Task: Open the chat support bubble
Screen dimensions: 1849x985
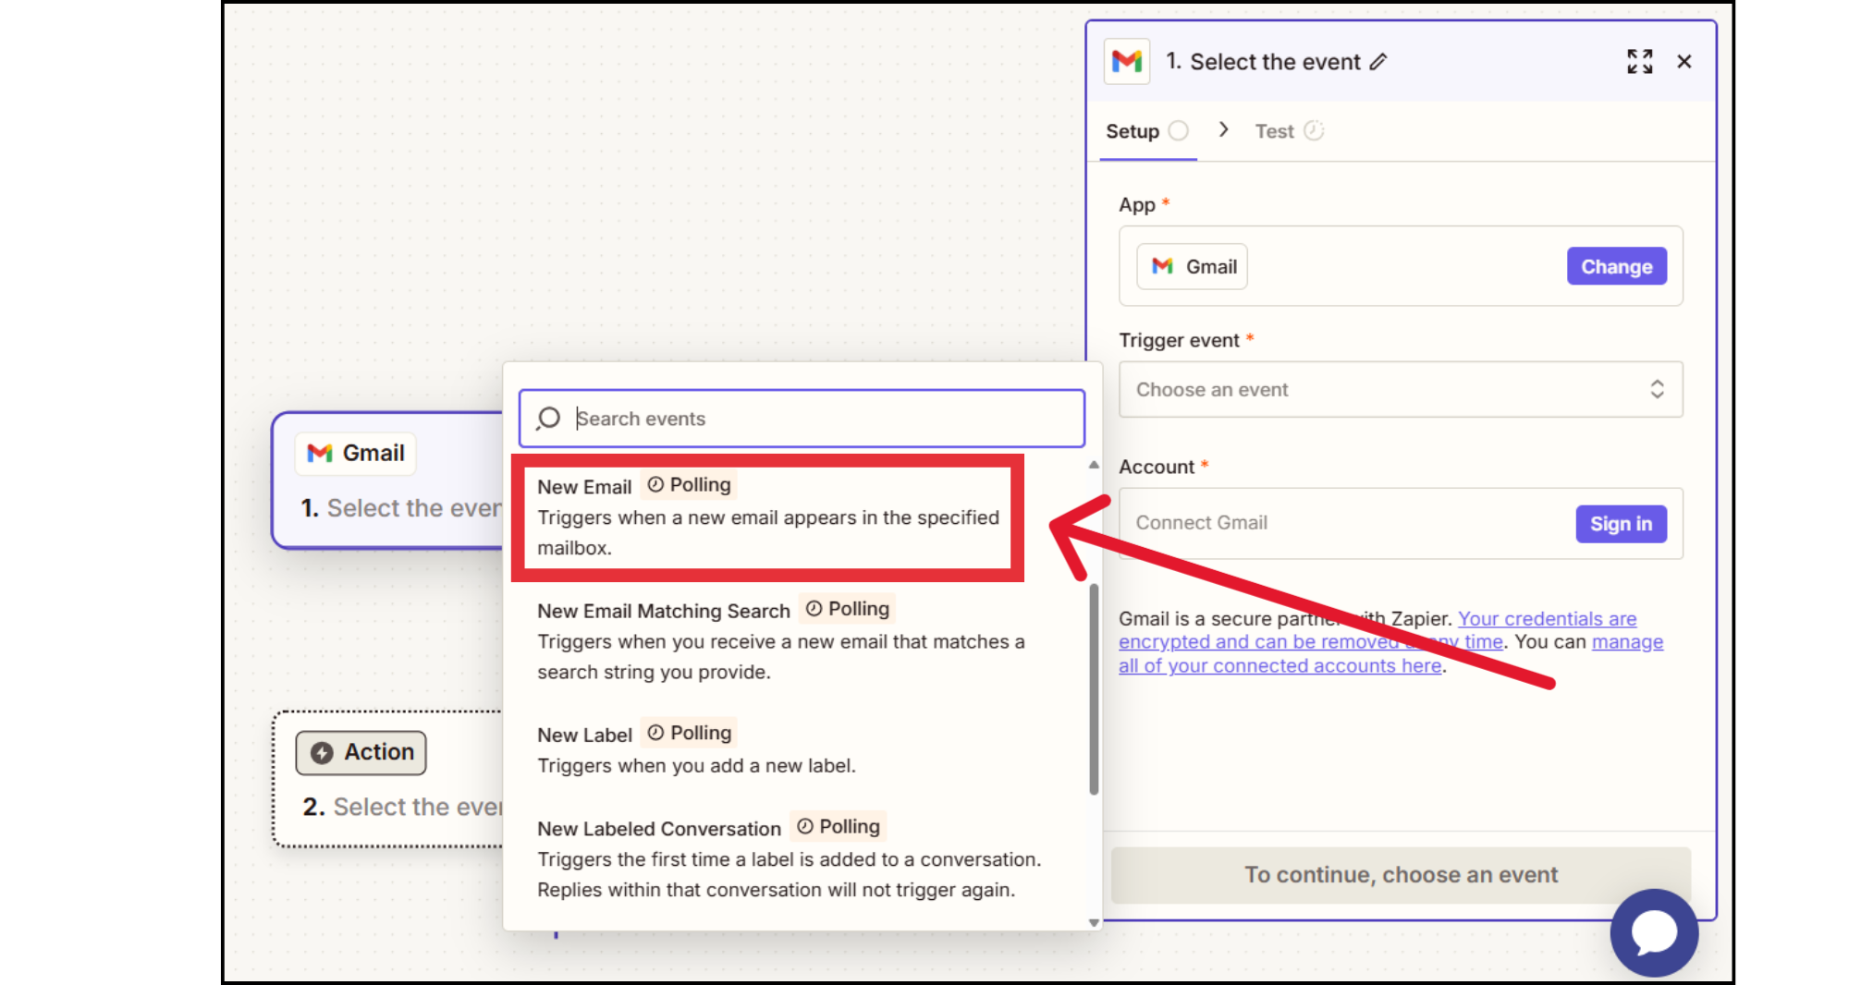Action: pos(1654,933)
